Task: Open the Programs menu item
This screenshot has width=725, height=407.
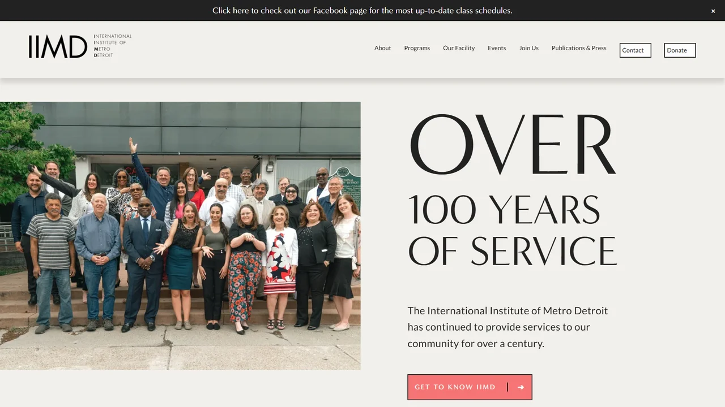Action: [x=417, y=48]
